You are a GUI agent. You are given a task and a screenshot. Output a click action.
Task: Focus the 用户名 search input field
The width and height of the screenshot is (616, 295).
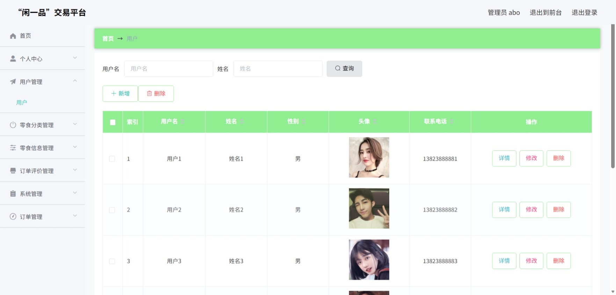coord(168,69)
